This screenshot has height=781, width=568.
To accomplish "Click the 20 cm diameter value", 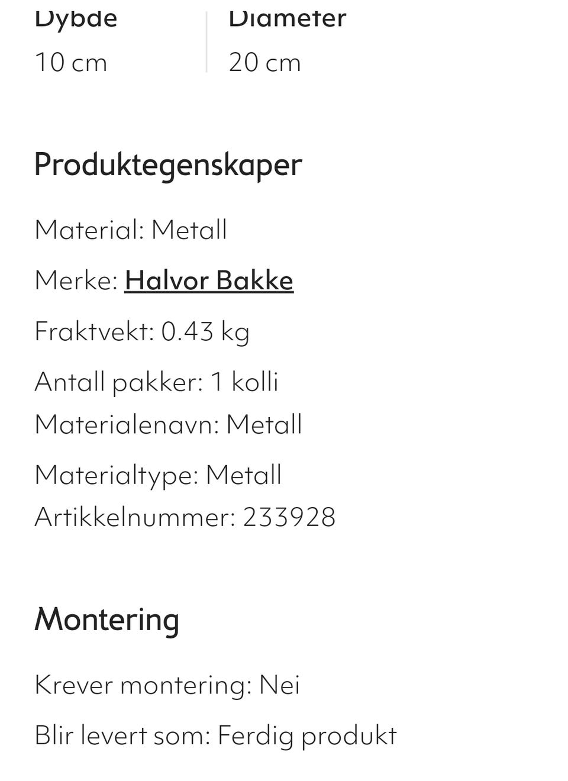I will pos(264,62).
